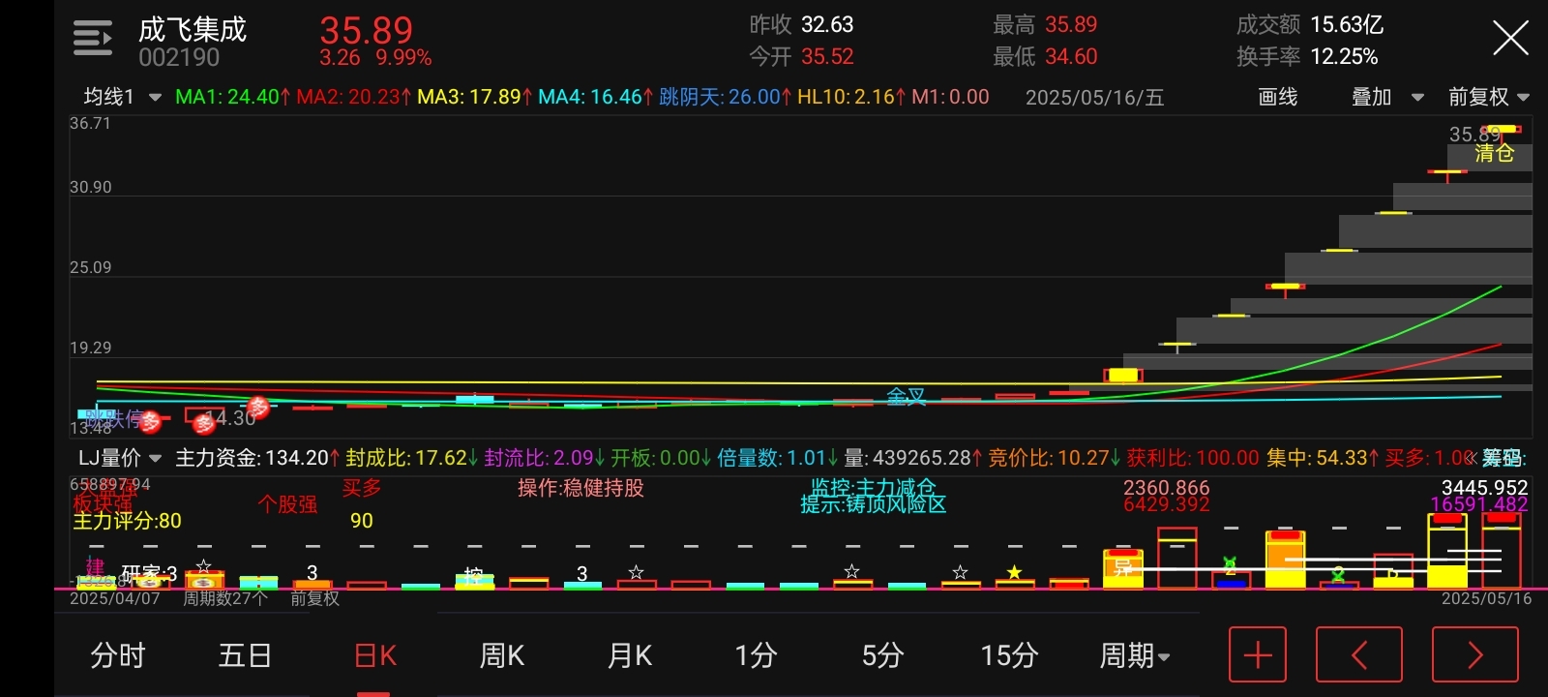Switch to 分时 intraday tab

point(117,656)
